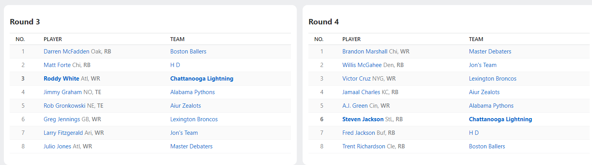Open Rob Gronkowski player link
This screenshot has height=165, width=592.
[x=64, y=106]
